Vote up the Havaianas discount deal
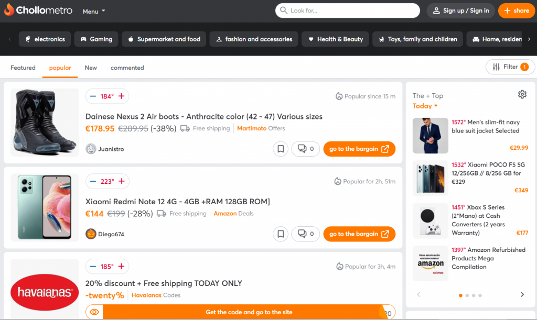The width and height of the screenshot is (537, 320). 121,267
